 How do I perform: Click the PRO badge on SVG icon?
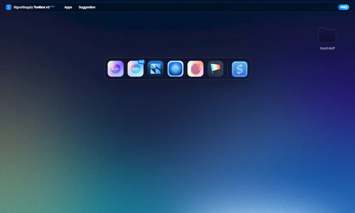pos(141,62)
